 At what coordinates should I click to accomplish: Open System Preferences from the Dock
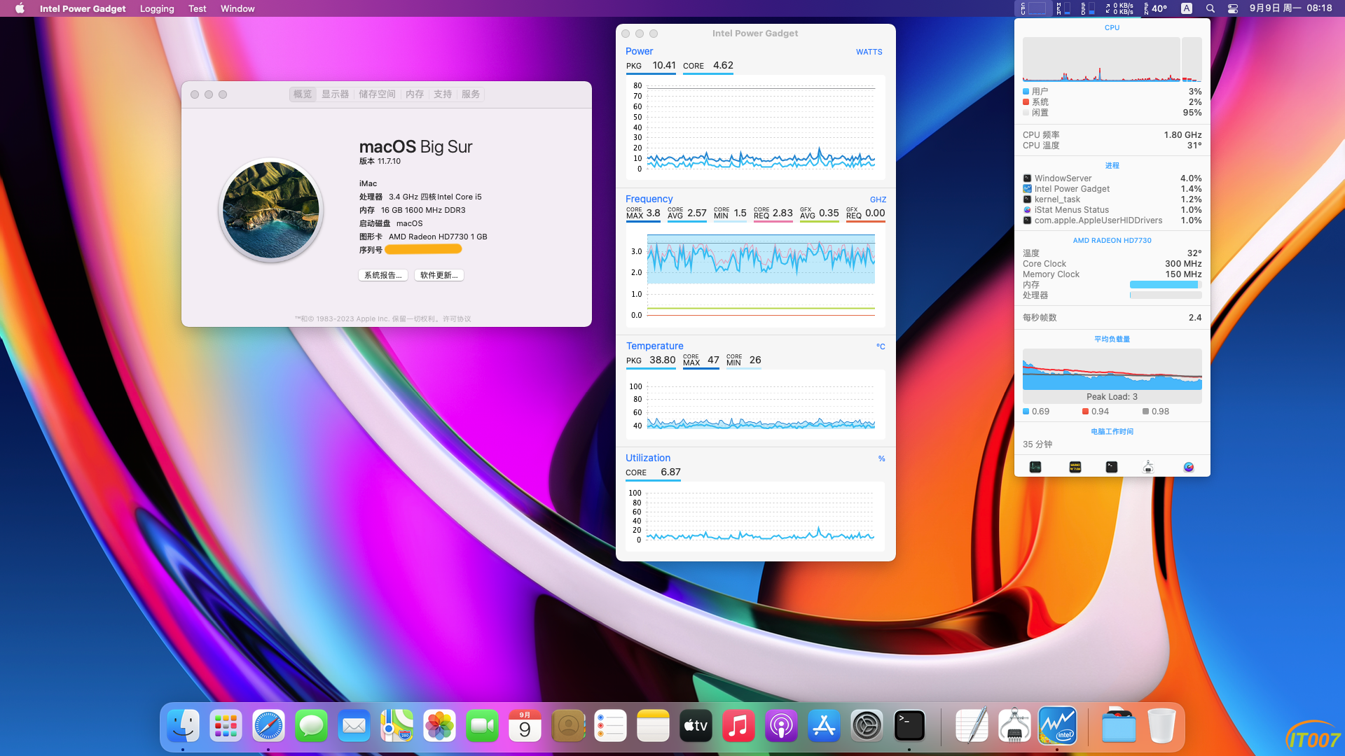(867, 726)
